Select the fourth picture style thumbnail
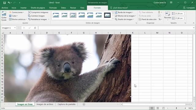The width and height of the screenshot is (196, 110). point(82,15)
